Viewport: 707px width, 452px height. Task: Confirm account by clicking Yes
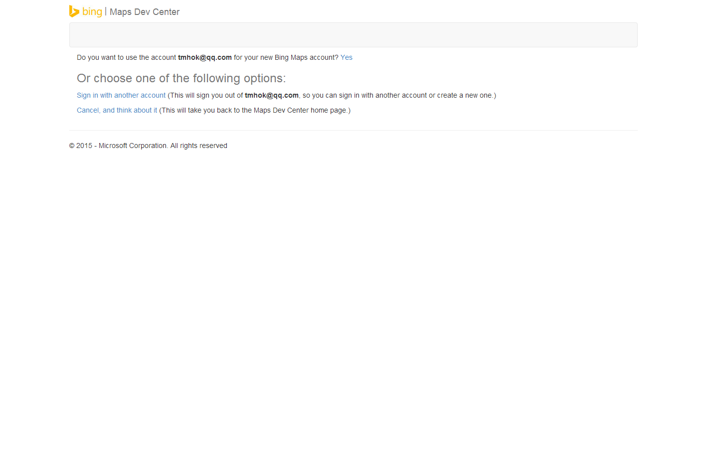347,58
